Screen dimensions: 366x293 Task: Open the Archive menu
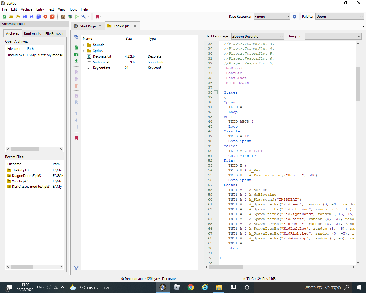[x=27, y=9]
